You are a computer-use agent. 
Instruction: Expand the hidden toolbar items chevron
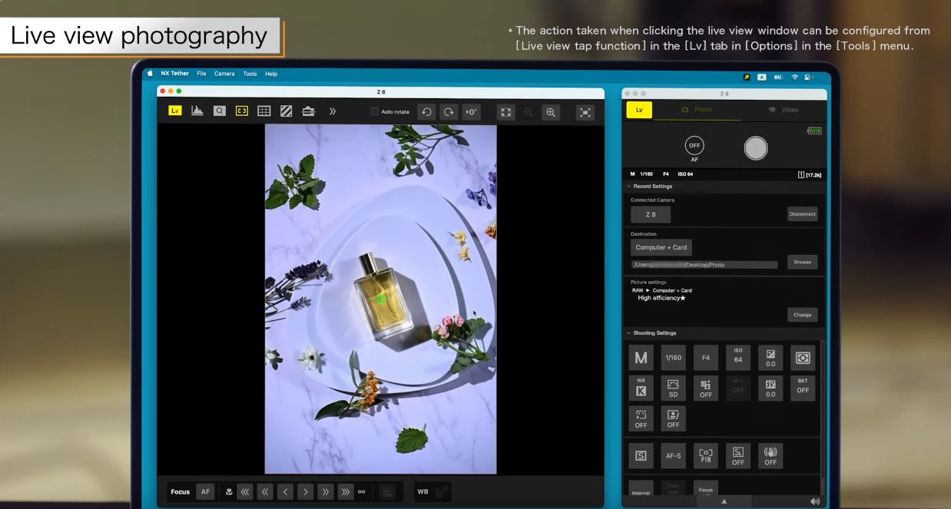point(332,111)
